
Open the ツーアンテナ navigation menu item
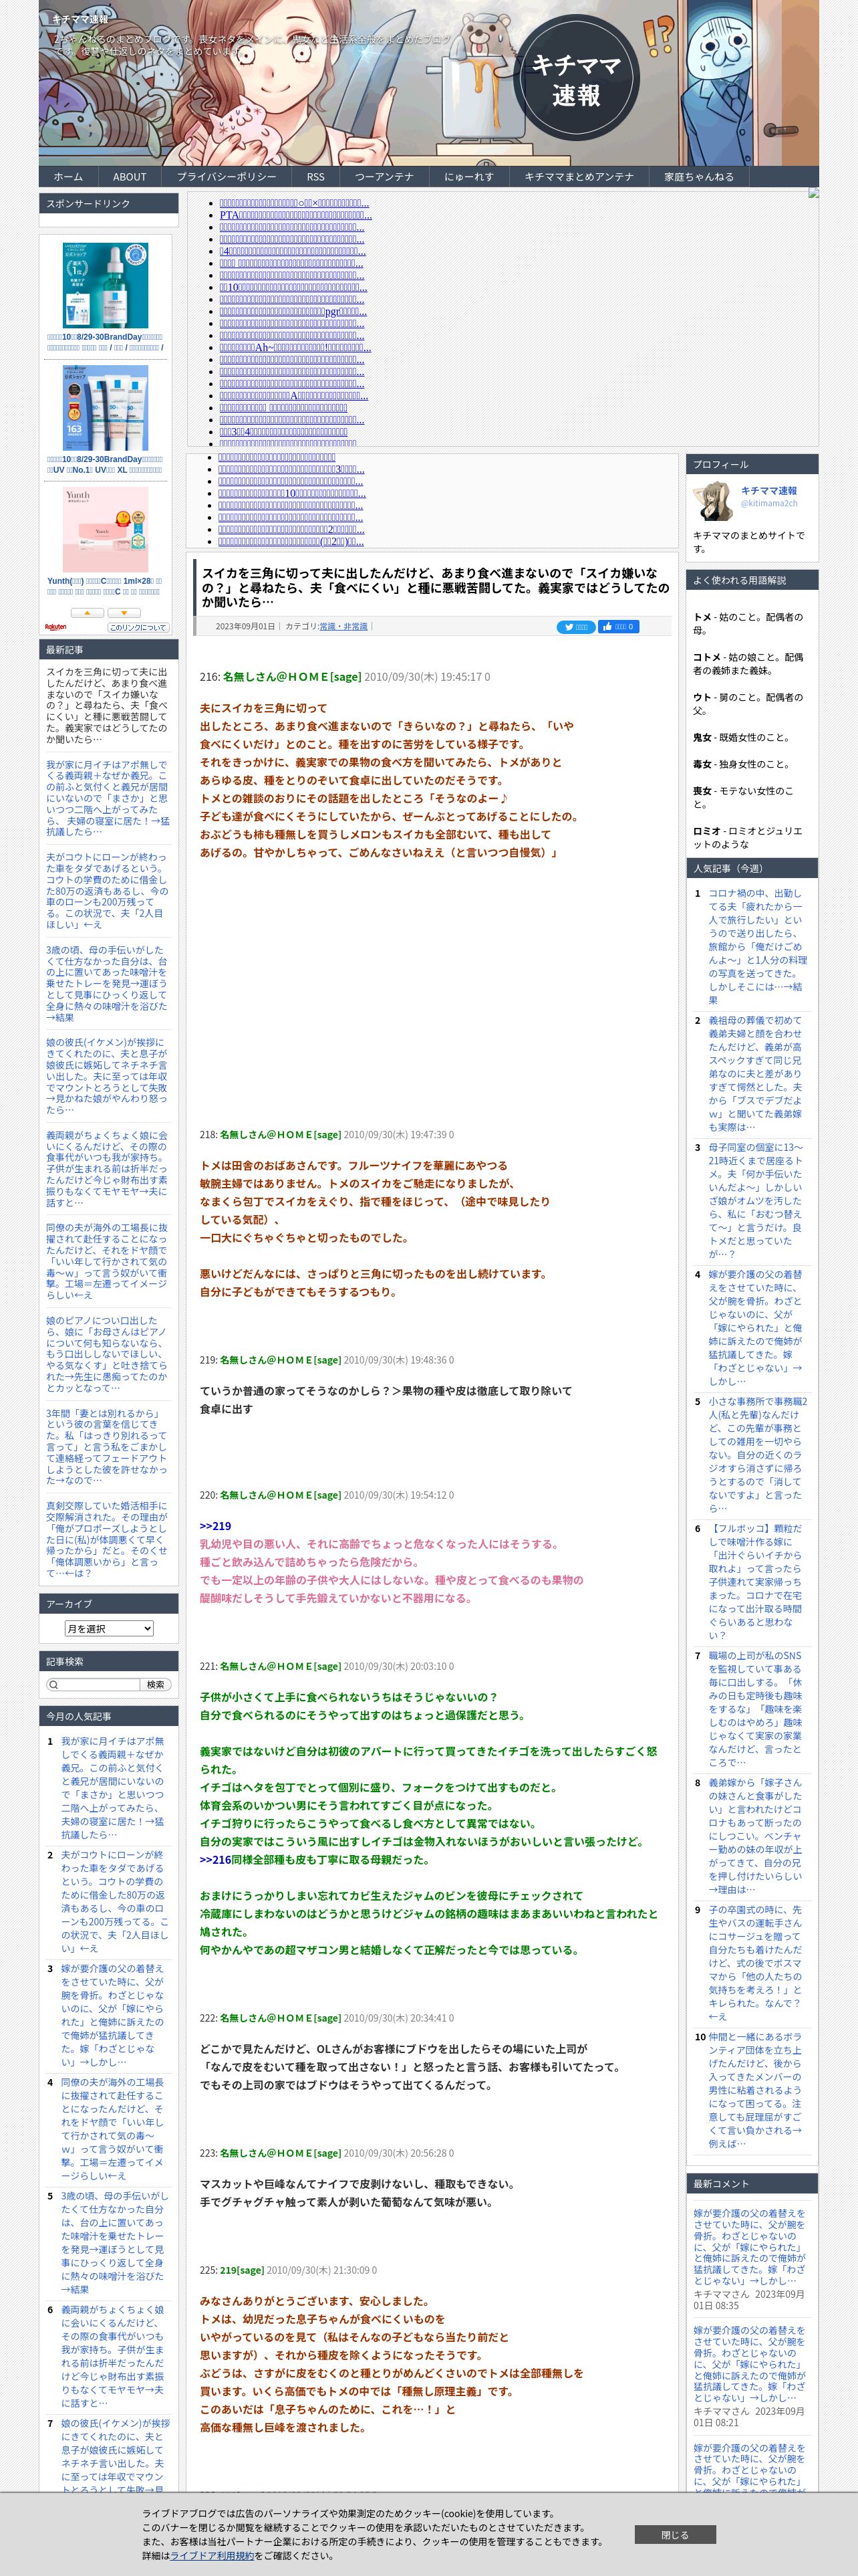[384, 177]
